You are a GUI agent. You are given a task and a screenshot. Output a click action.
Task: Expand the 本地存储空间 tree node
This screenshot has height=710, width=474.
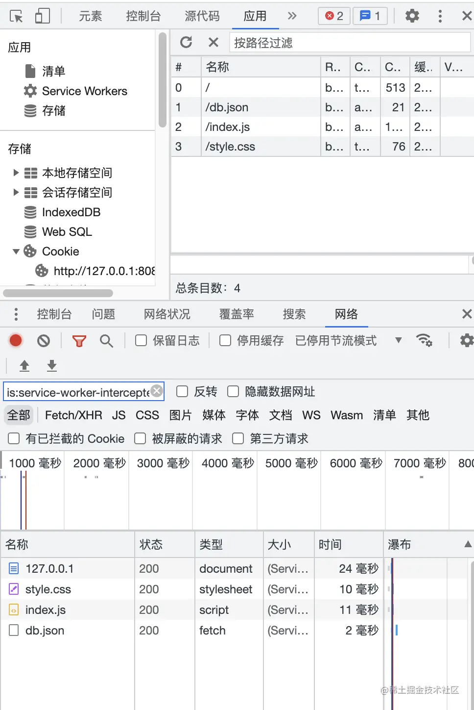coord(16,173)
